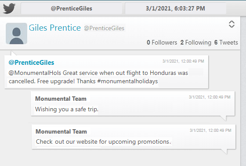The height and width of the screenshot is (166, 246).
Task: Click the Twitter bird icon
Action: point(9,8)
